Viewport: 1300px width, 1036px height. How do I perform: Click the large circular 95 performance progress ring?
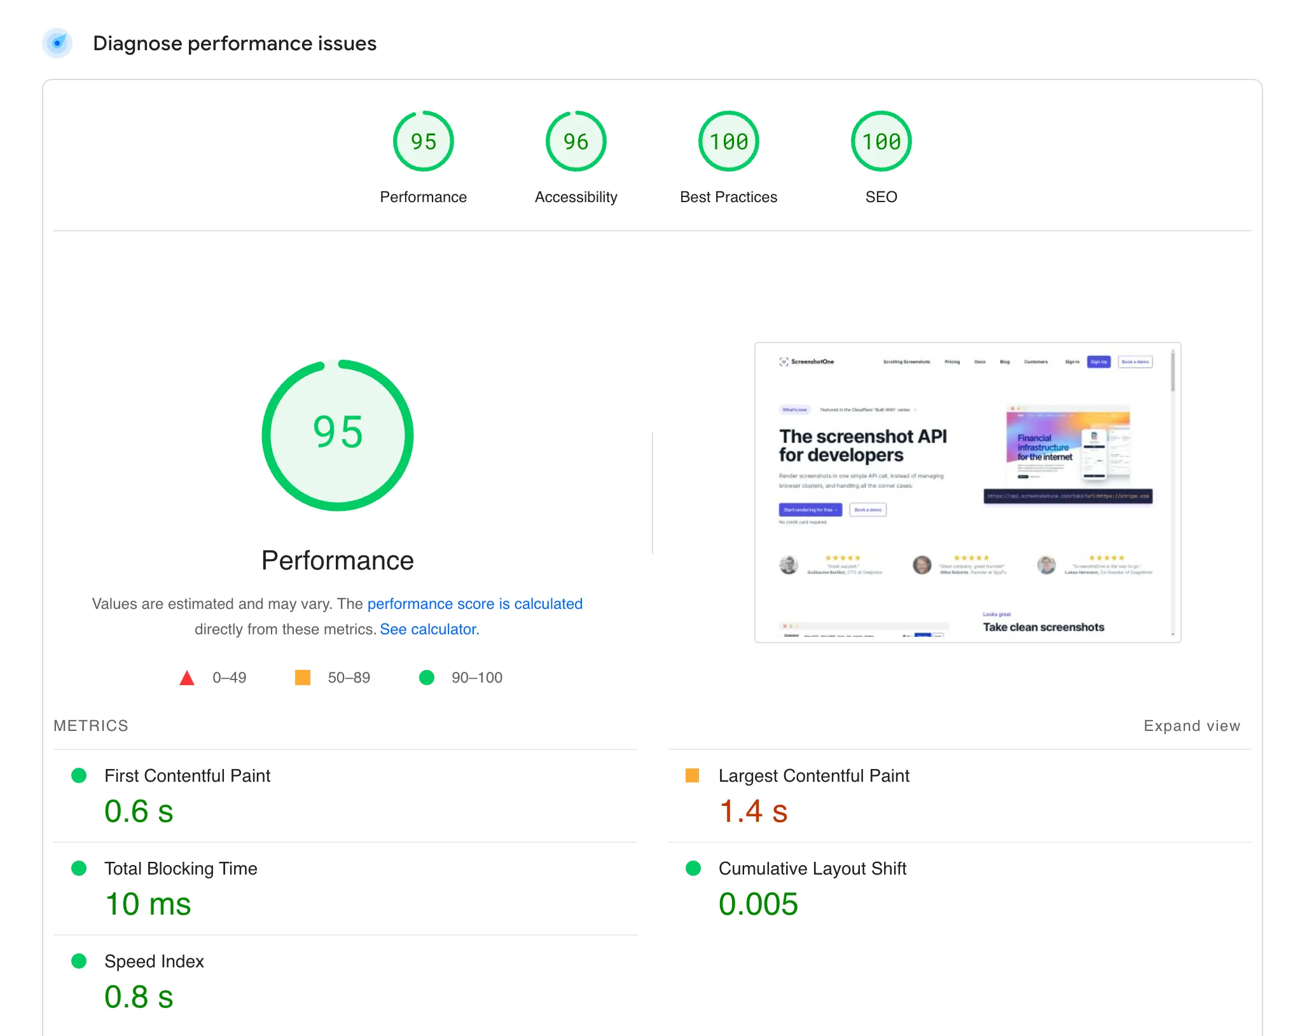[337, 435]
